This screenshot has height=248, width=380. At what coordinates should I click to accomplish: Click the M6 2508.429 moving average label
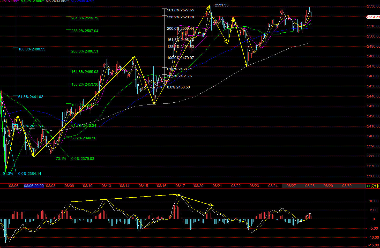pyautogui.click(x=82, y=1)
